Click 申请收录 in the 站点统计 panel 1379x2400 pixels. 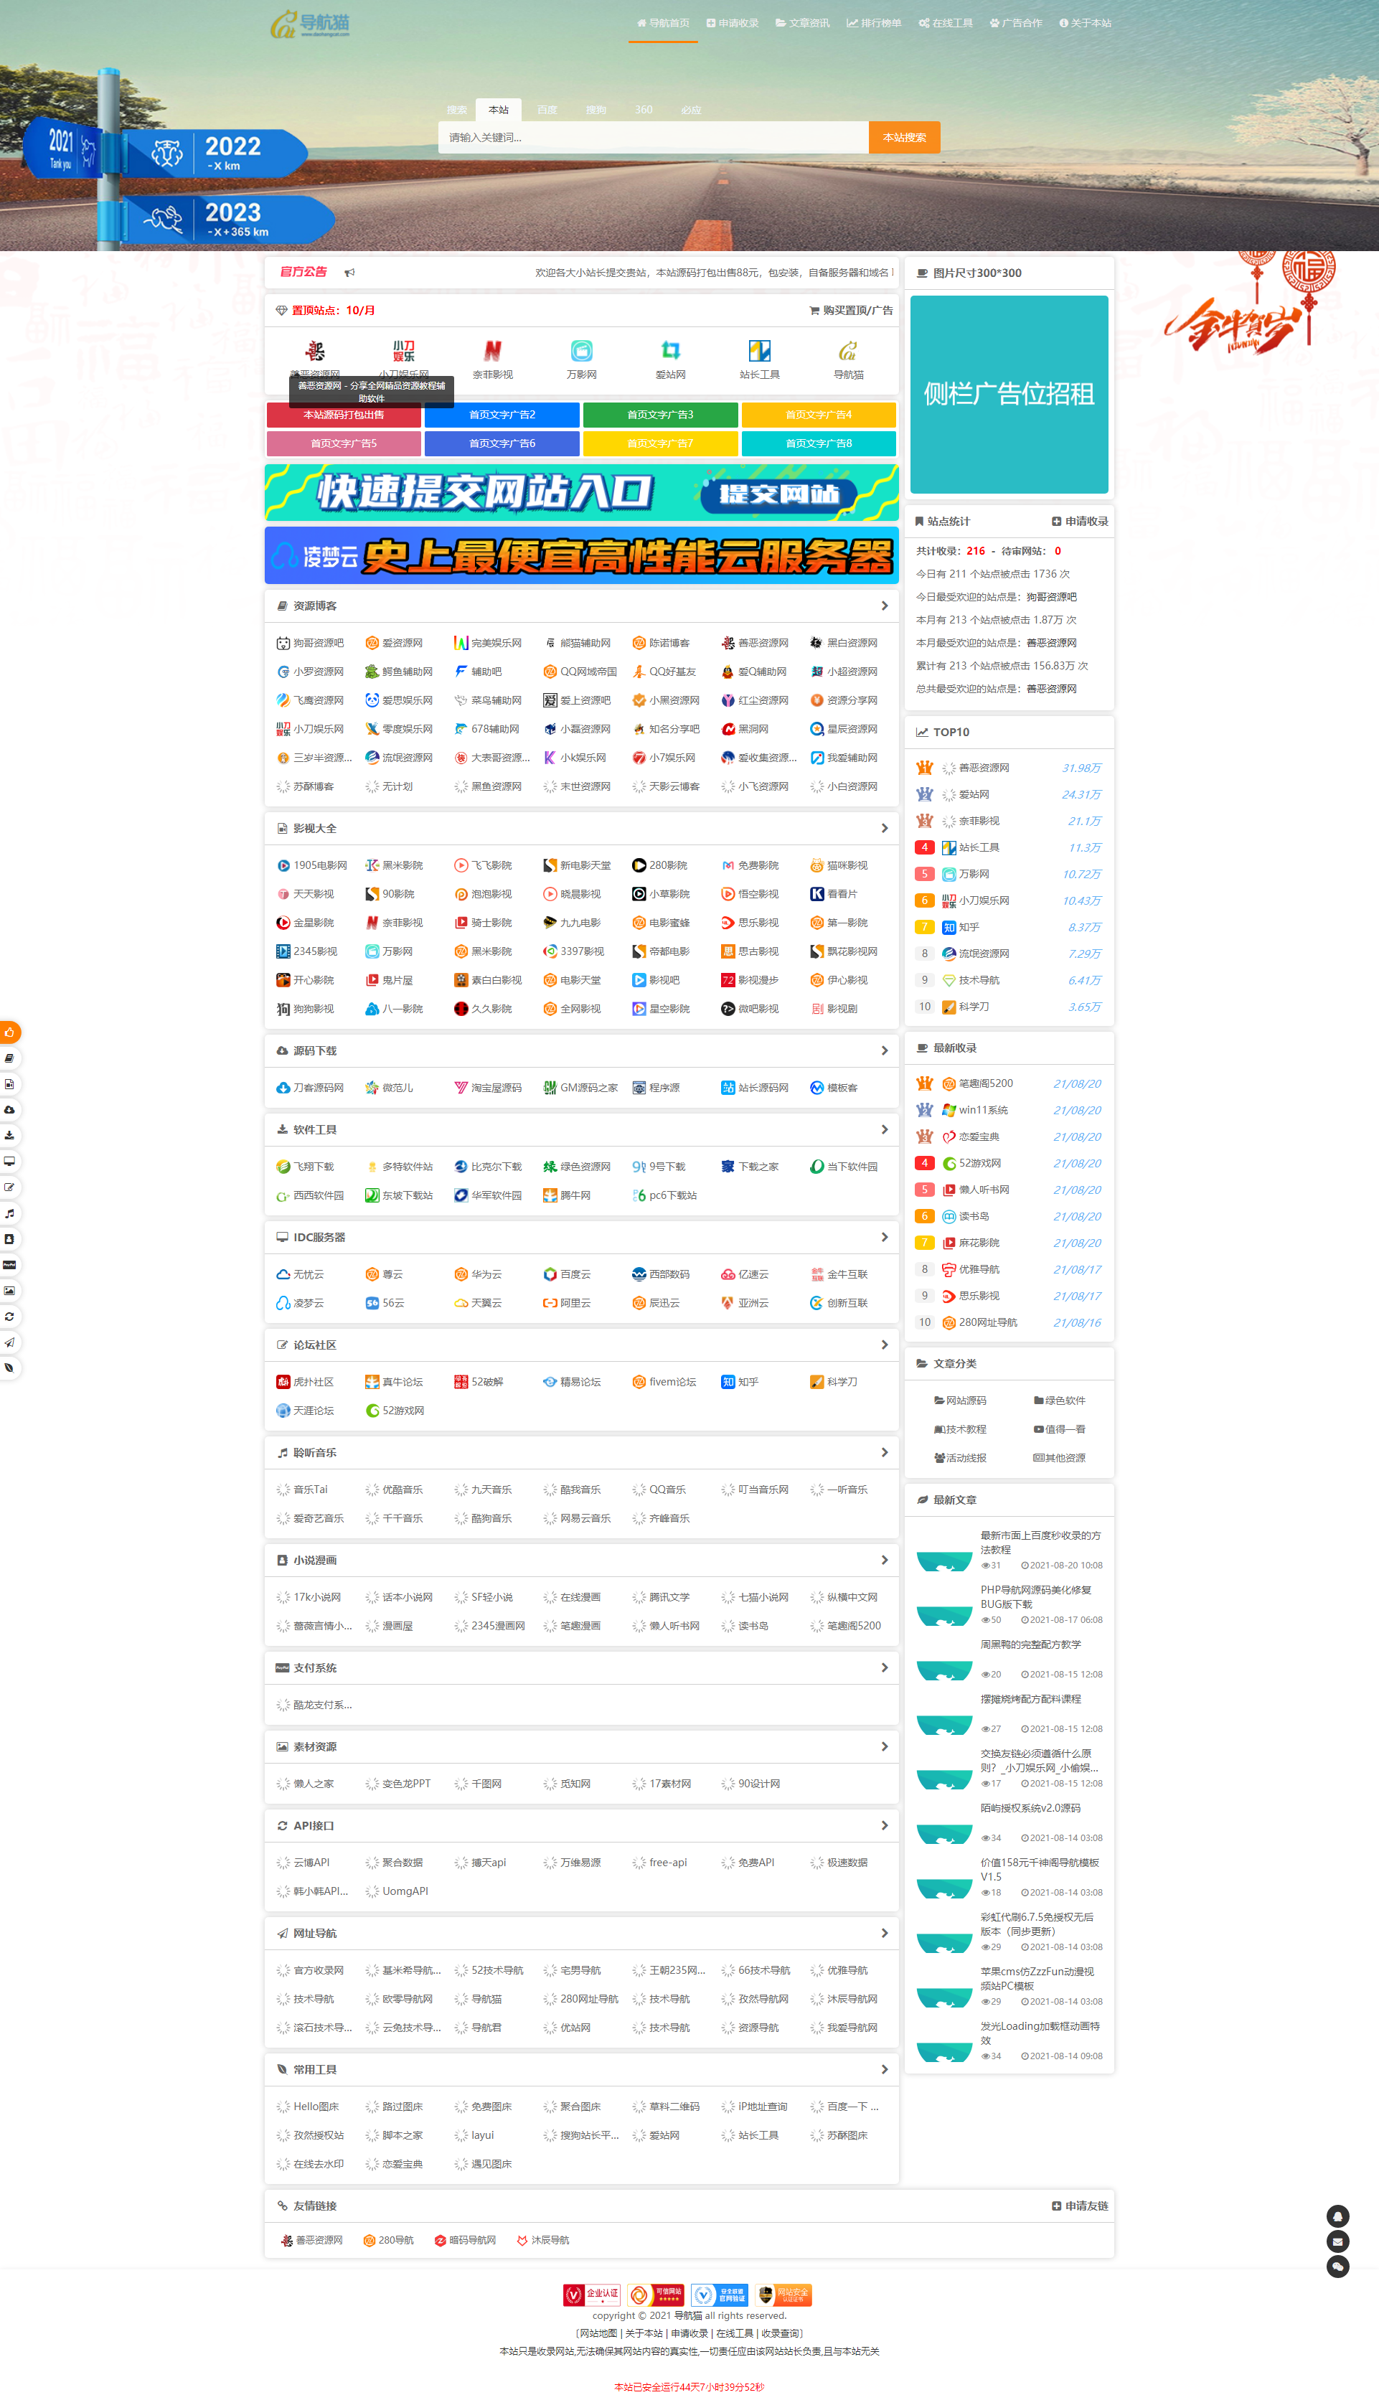[x=1080, y=522]
